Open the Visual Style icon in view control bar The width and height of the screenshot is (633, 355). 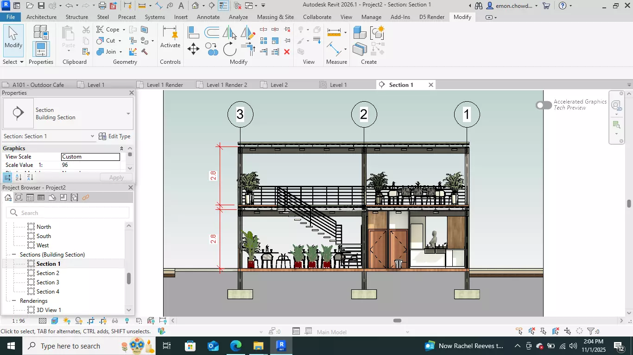pos(55,321)
